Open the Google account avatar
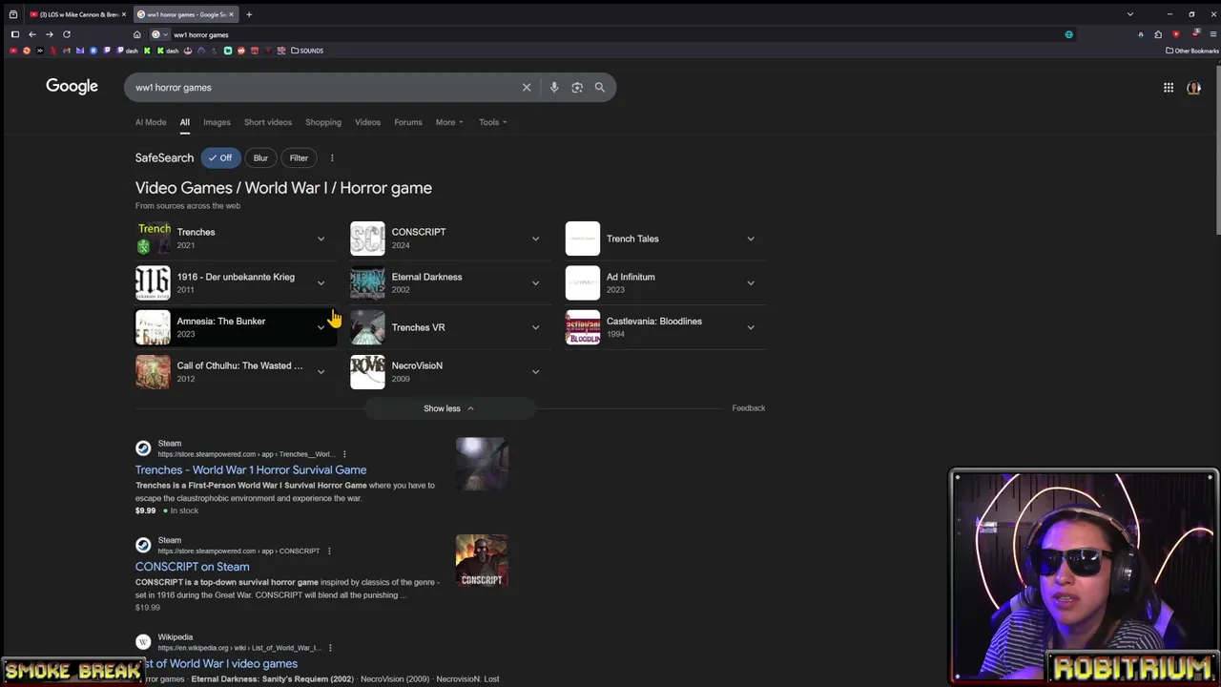The image size is (1221, 687). pyautogui.click(x=1193, y=87)
